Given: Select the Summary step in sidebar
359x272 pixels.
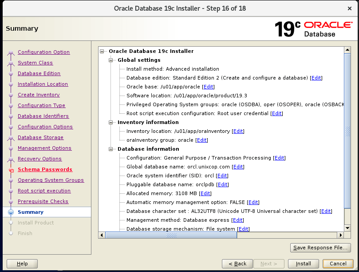Looking at the screenshot, I should (31, 212).
